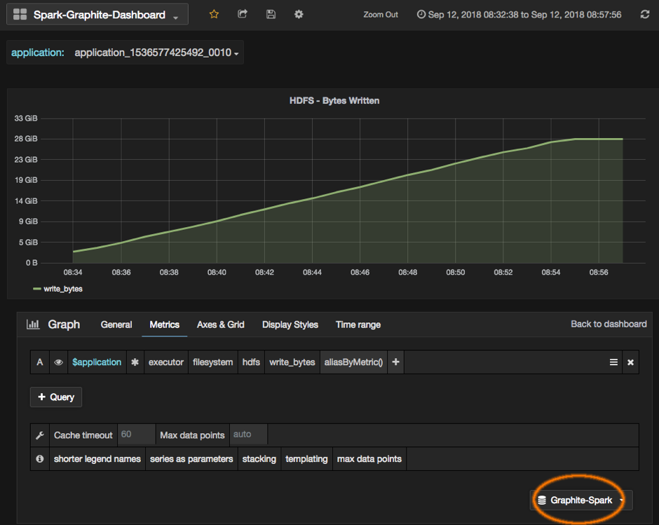
Task: Expand the application variable dropdown
Action: pyautogui.click(x=156, y=53)
